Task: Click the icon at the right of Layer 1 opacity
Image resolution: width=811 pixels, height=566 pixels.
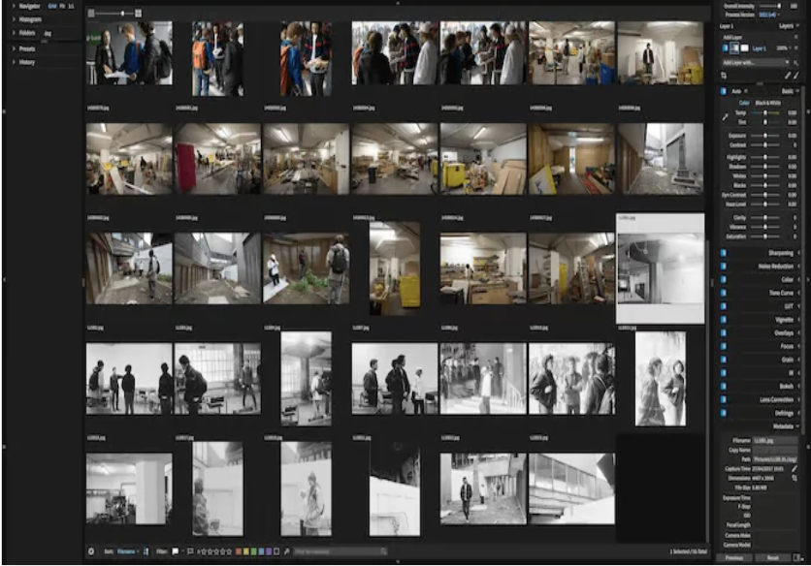Action: coord(796,48)
